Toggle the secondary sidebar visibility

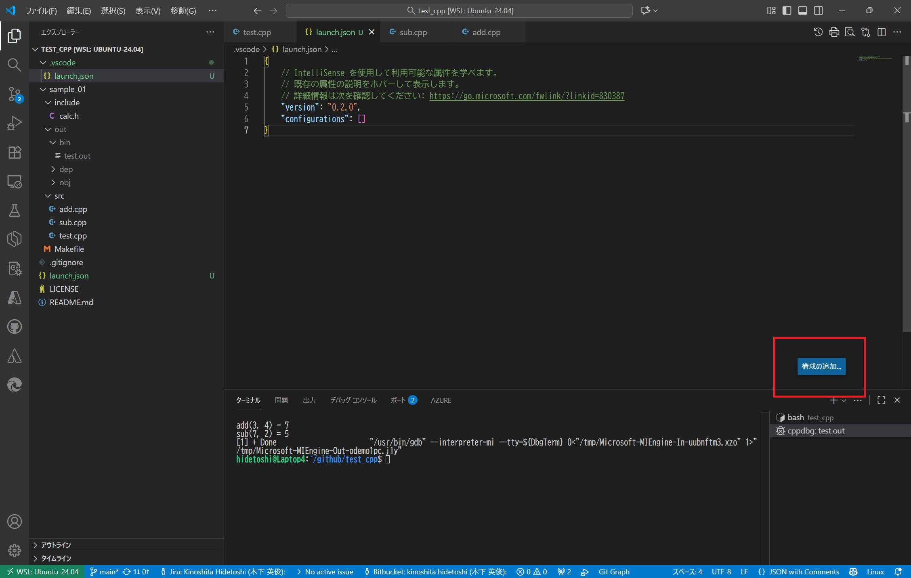click(819, 10)
